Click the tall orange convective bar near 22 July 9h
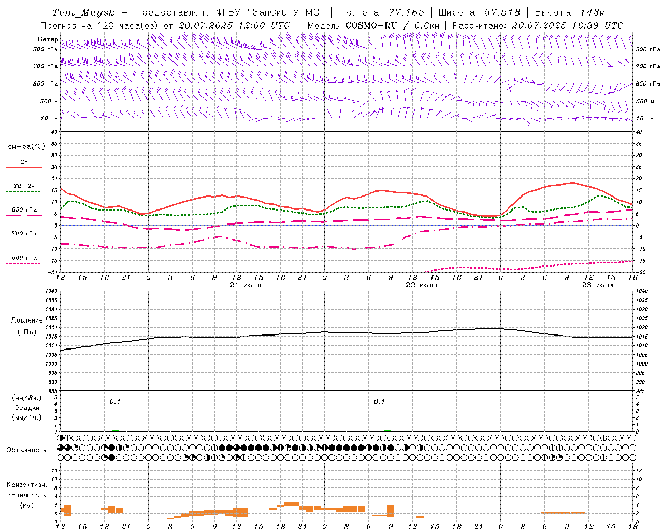663x531 pixels. 391,510
